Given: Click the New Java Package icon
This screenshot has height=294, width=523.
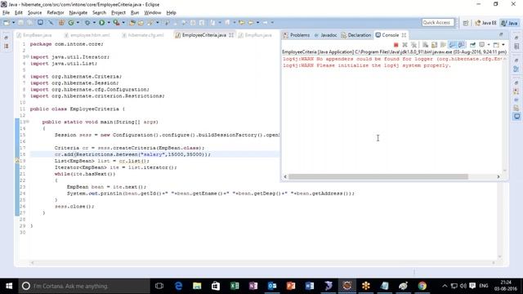Looking at the screenshot, I should (61, 23).
